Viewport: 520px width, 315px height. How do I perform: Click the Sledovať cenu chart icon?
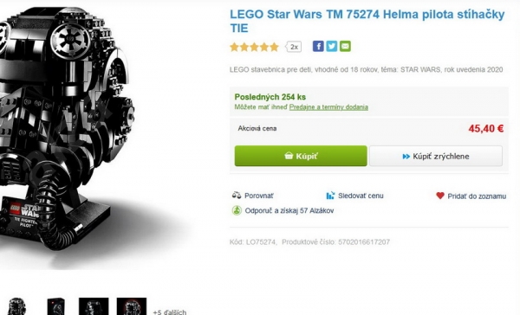(x=330, y=196)
